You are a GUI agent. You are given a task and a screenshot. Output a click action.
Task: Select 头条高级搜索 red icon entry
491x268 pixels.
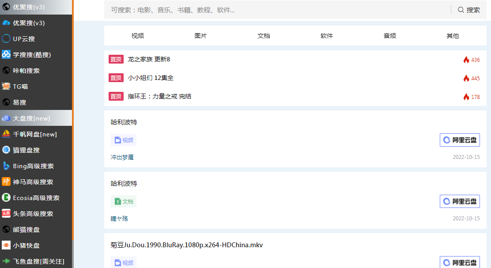point(36,214)
